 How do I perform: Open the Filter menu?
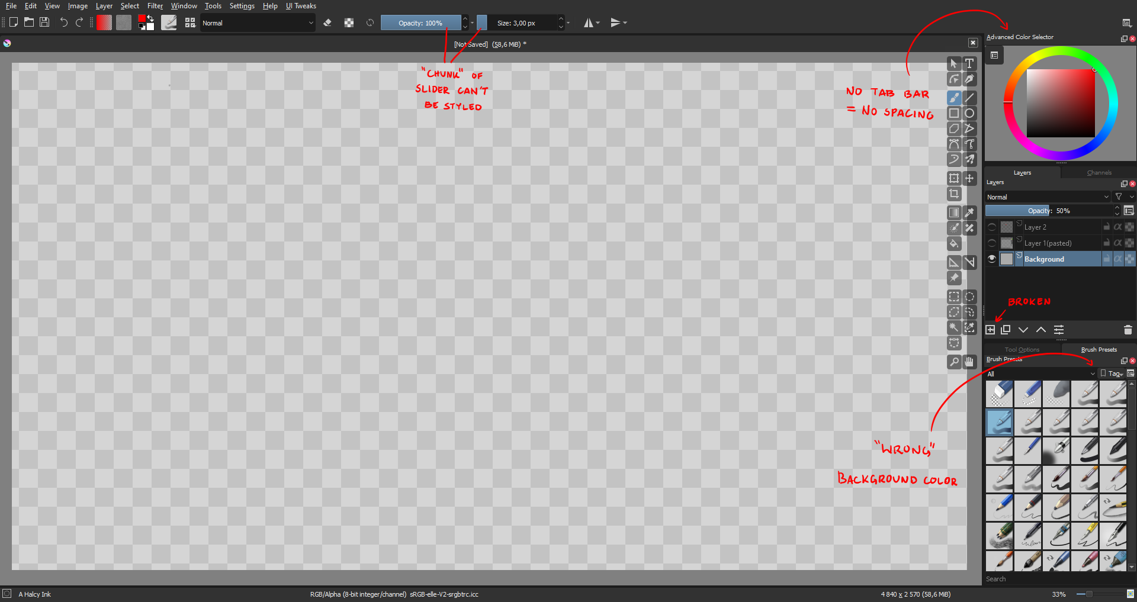point(155,6)
